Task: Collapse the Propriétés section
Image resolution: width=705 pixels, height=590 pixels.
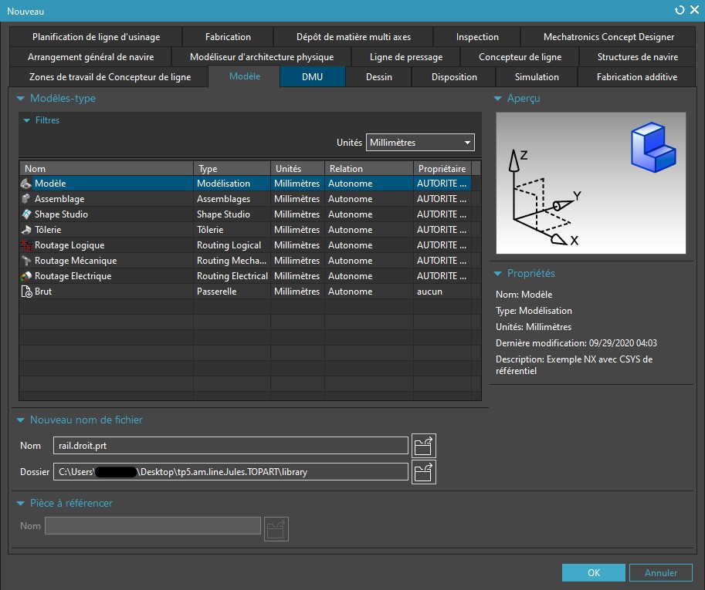Action: [497, 274]
